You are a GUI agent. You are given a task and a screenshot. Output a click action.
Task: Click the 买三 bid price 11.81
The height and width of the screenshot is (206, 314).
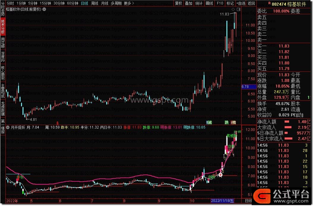coord(284,58)
